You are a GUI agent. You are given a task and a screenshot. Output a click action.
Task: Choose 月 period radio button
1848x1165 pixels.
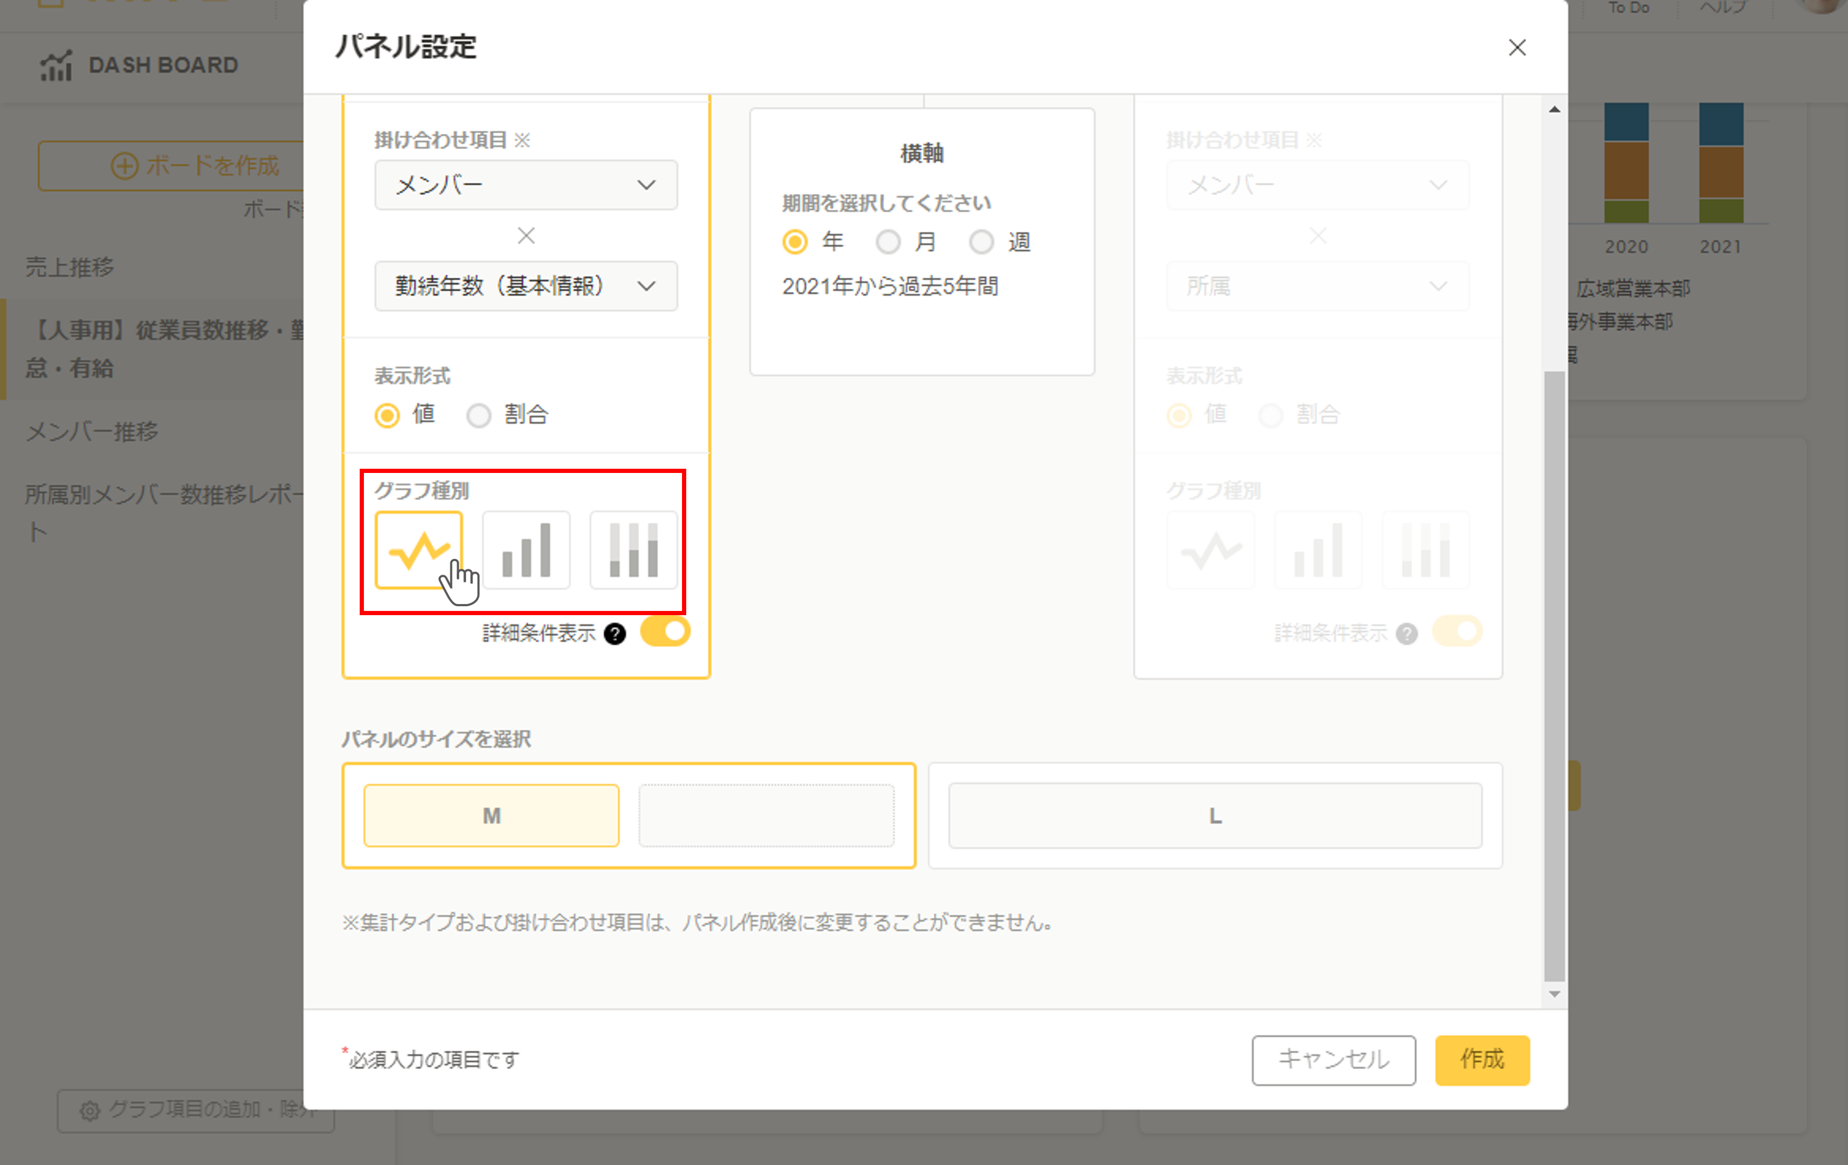[888, 242]
